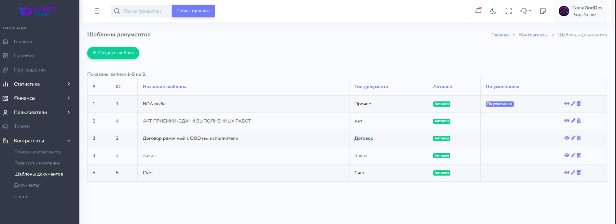The image size is (616, 224).
Task: Select АКТ ПРИЕМКИ-СДАЧИ ВЫПОЛНЕННЫХ РАБОТ text
Action: click(x=197, y=121)
